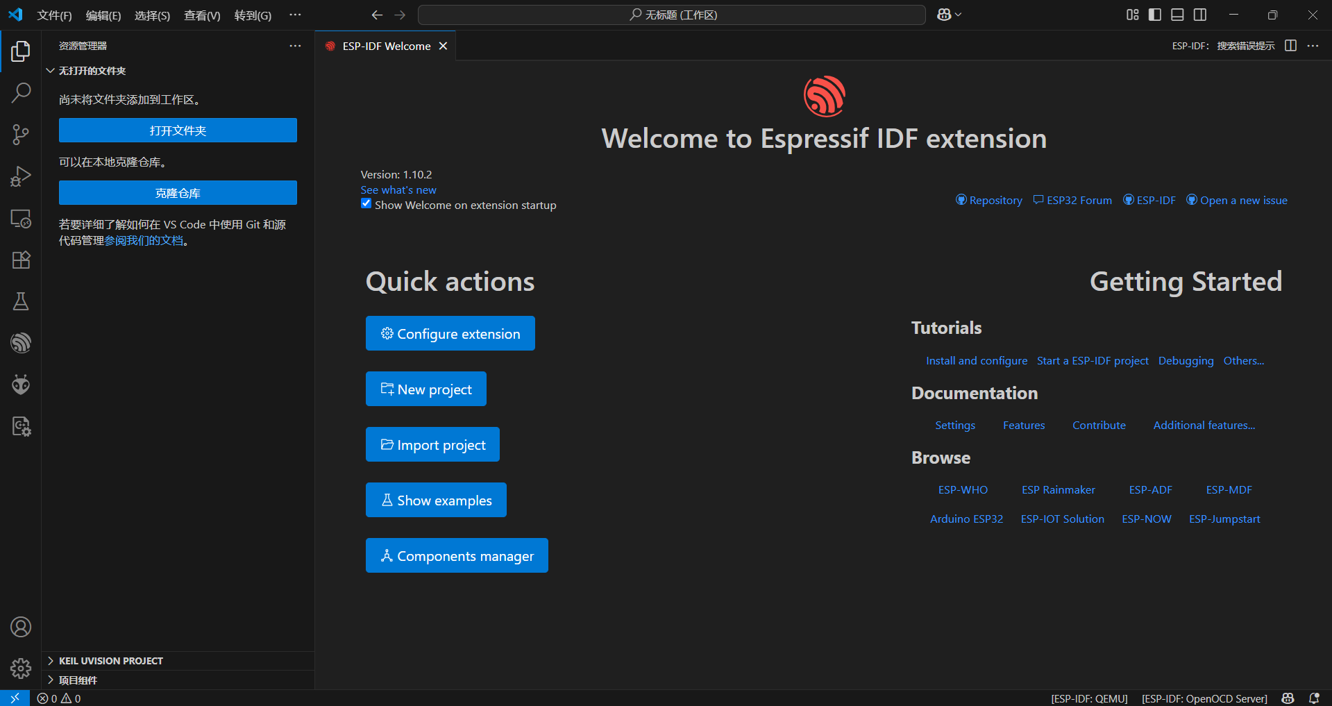Open the Open a new issue link
1332x706 pixels.
click(1237, 200)
